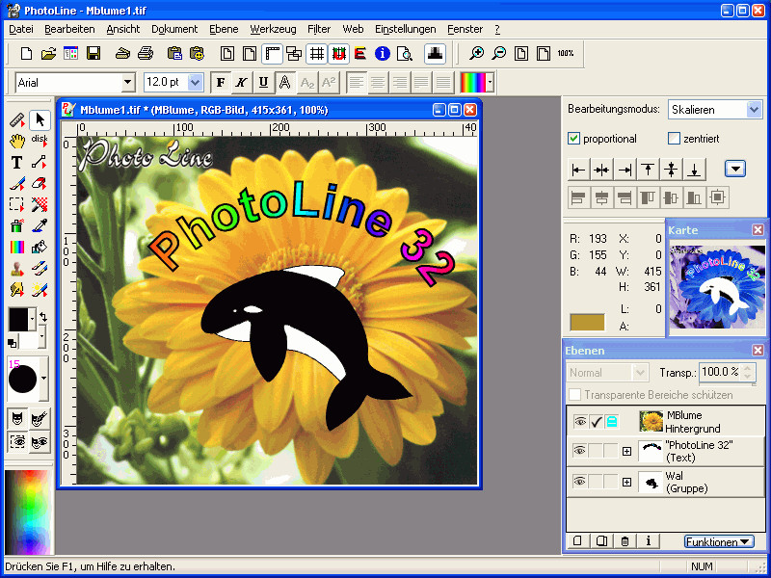Select the ruler measuring tool
The height and width of the screenshot is (578, 771).
(17, 119)
